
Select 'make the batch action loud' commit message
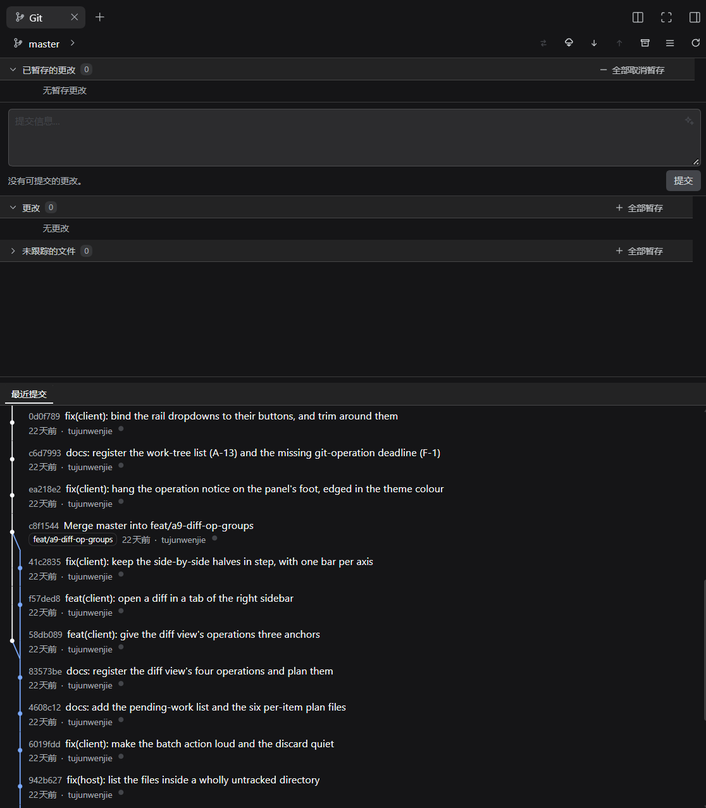[x=199, y=744]
